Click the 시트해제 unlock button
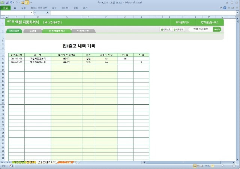240x169 pixels. [178, 30]
